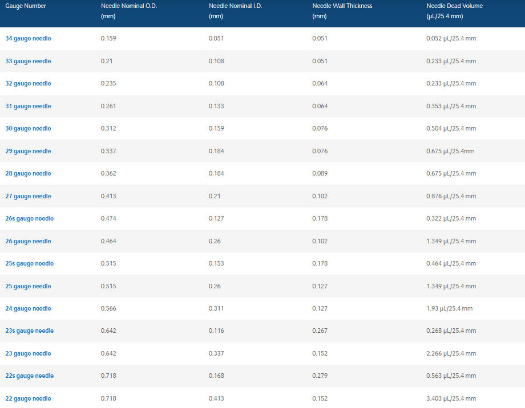Select the 0.413 I.D. value for 22 gauge
Screen dimensions: 525x408
216,398
